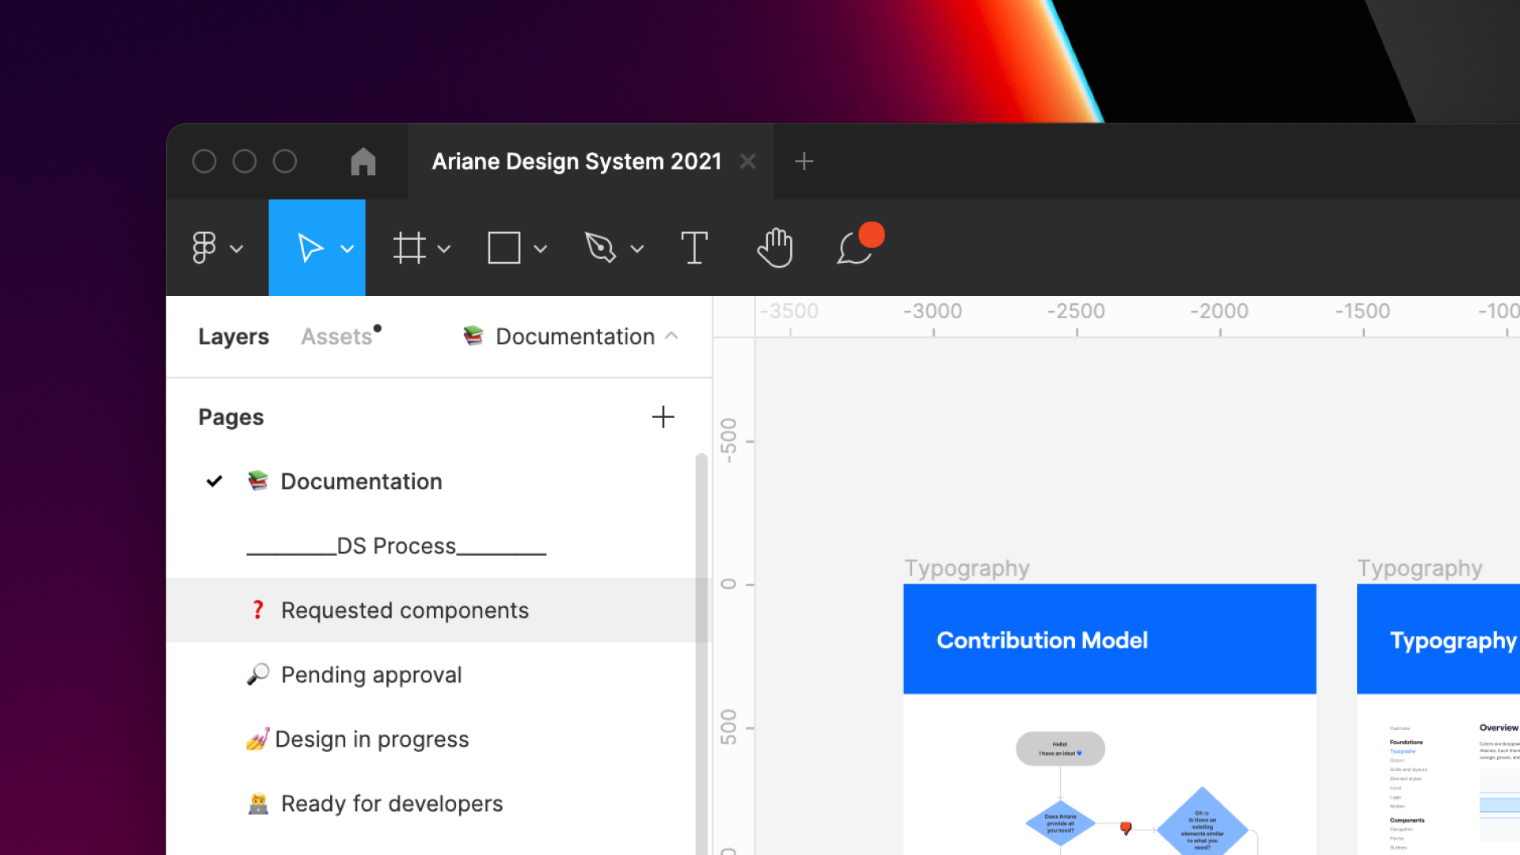
Task: Click the question mark icon for Requested components
Action: 258,610
